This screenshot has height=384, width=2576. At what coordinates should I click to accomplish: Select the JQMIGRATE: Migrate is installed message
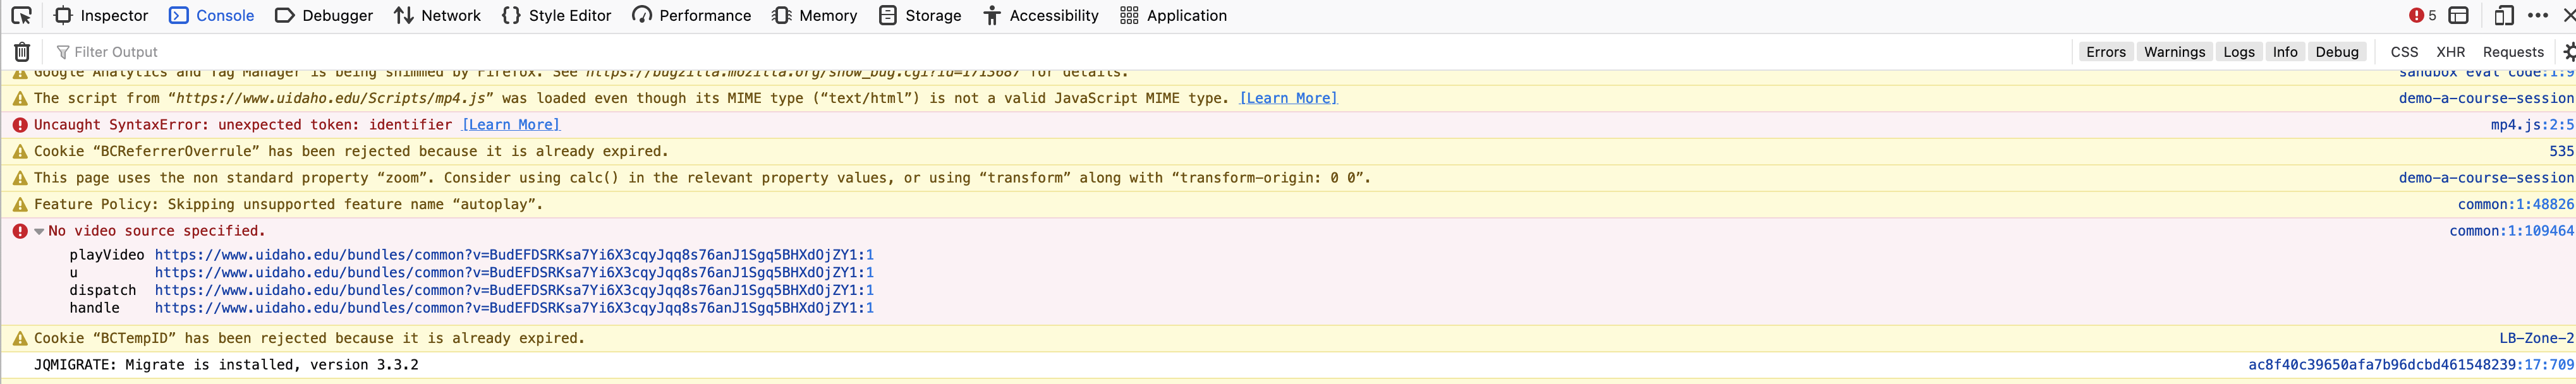tap(226, 365)
